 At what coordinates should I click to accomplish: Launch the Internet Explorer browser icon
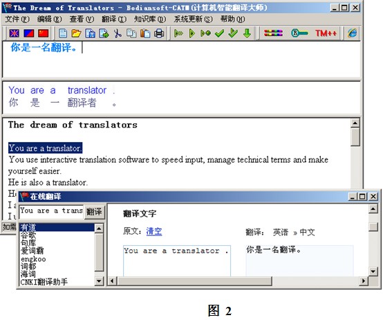pyautogui.click(x=352, y=33)
